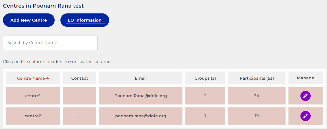Click the Manage column header
Image resolution: width=327 pixels, height=129 pixels.
305,78
